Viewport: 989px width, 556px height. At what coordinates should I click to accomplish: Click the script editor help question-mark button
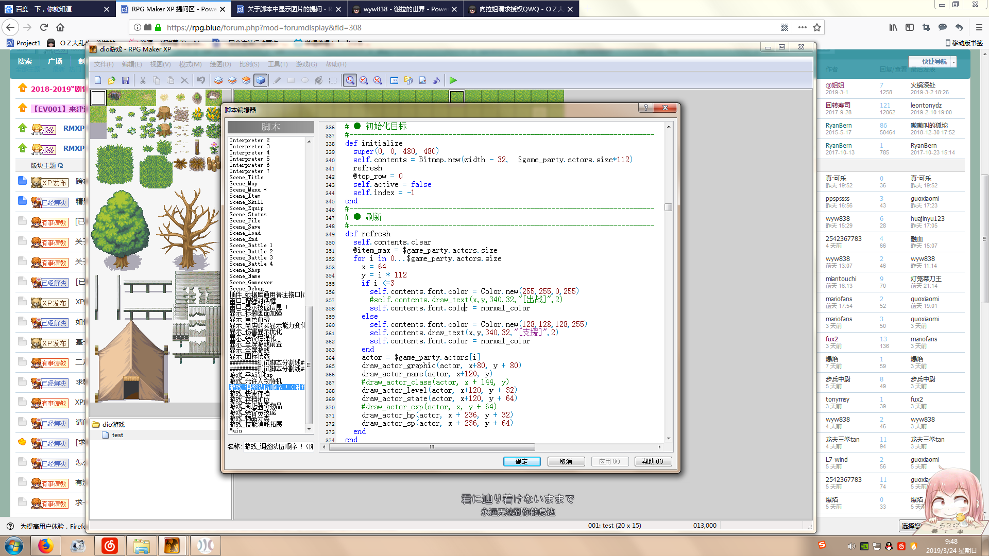point(645,108)
